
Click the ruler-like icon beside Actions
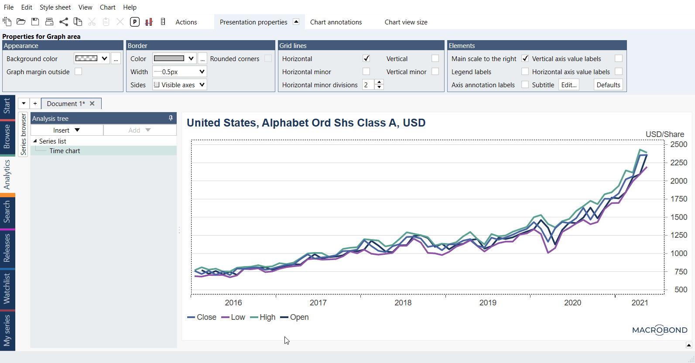(x=163, y=22)
